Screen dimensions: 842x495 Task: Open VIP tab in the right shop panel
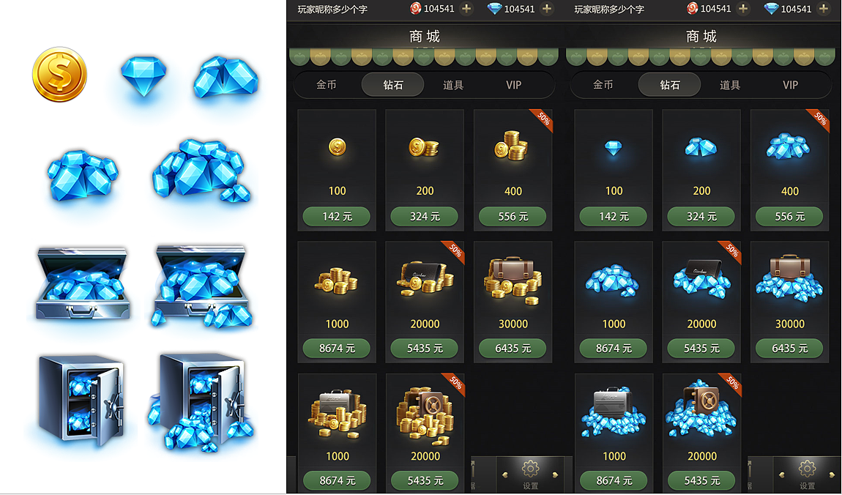[790, 85]
